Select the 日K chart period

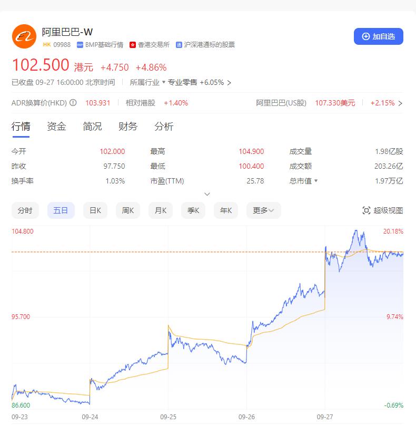pos(95,210)
